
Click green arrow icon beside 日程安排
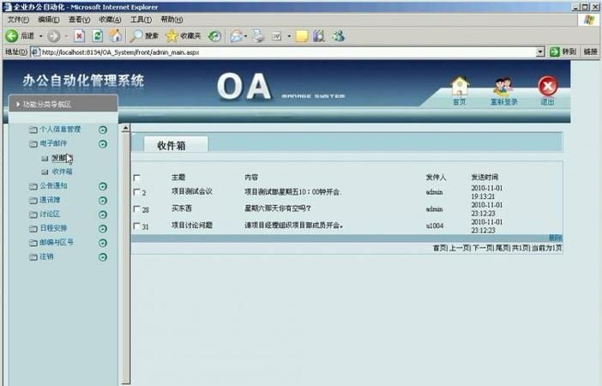[x=103, y=229]
